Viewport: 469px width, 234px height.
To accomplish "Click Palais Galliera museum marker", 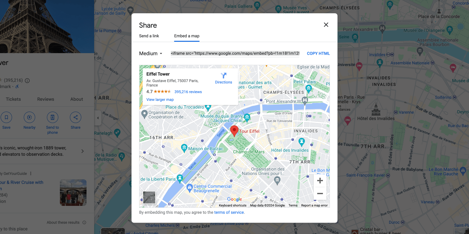I will coord(257,5).
